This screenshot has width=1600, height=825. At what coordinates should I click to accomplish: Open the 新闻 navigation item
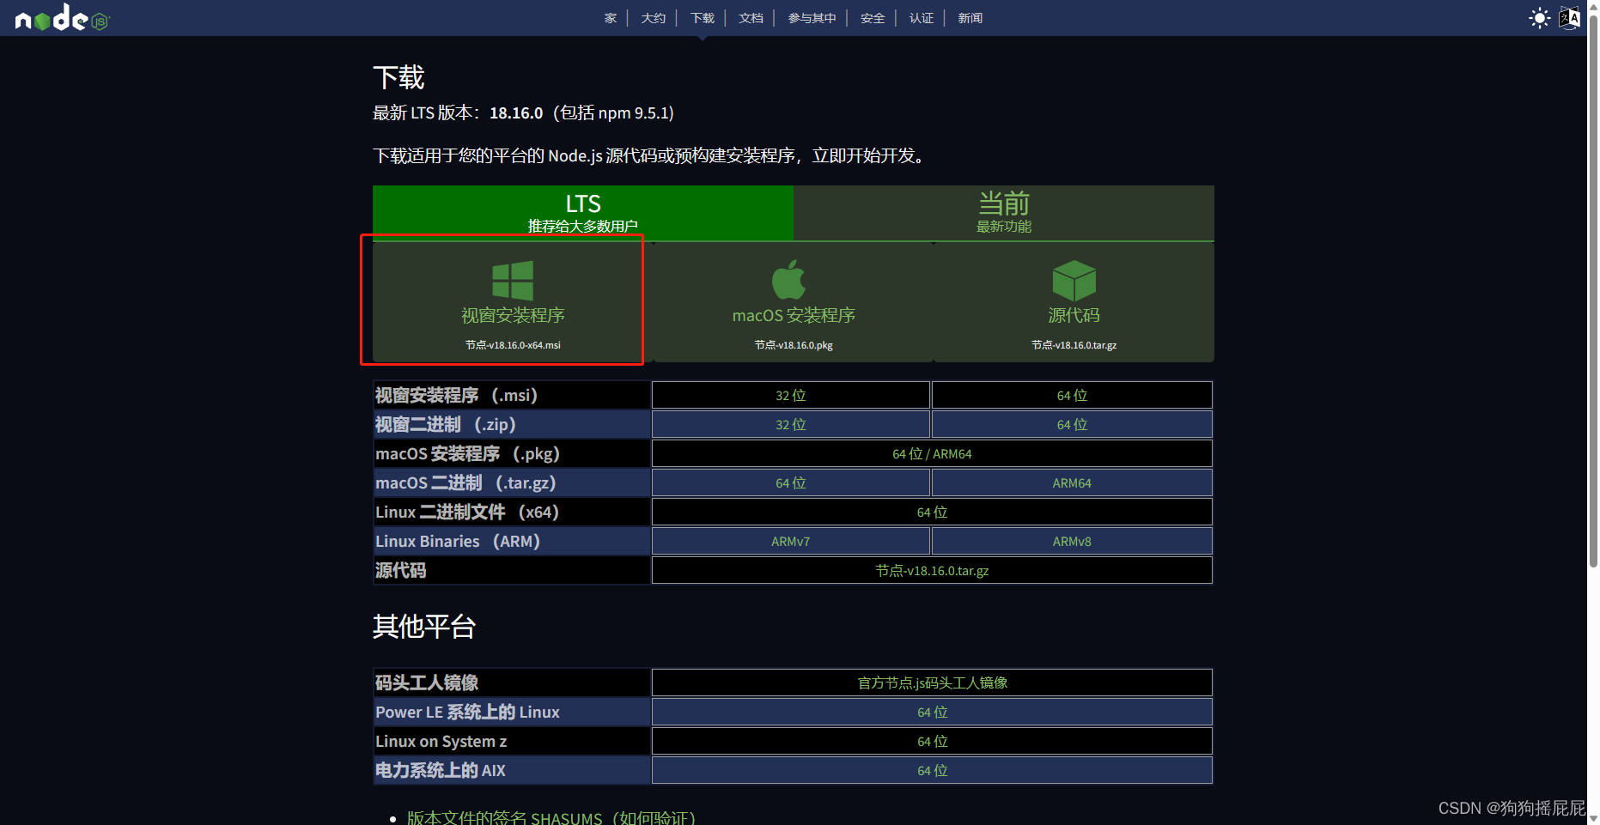[970, 18]
